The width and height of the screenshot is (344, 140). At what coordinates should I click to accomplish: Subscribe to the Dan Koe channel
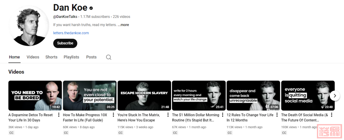pyautogui.click(x=65, y=43)
